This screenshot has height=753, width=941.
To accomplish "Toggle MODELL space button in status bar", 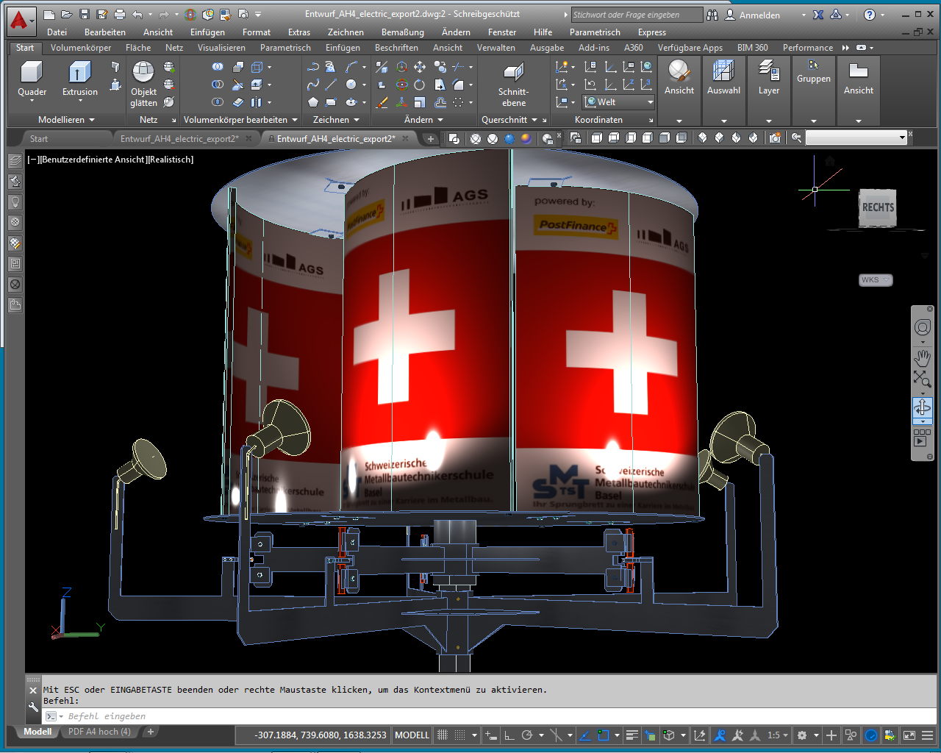I will [412, 735].
